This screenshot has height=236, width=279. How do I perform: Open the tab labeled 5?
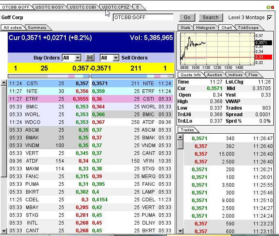coord(137,7)
